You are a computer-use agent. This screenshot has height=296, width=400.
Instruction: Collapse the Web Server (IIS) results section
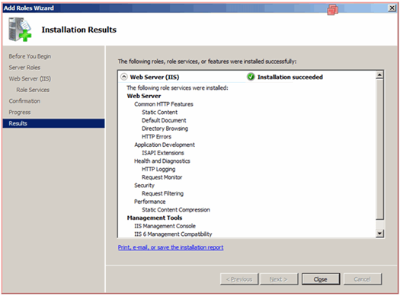pos(124,77)
